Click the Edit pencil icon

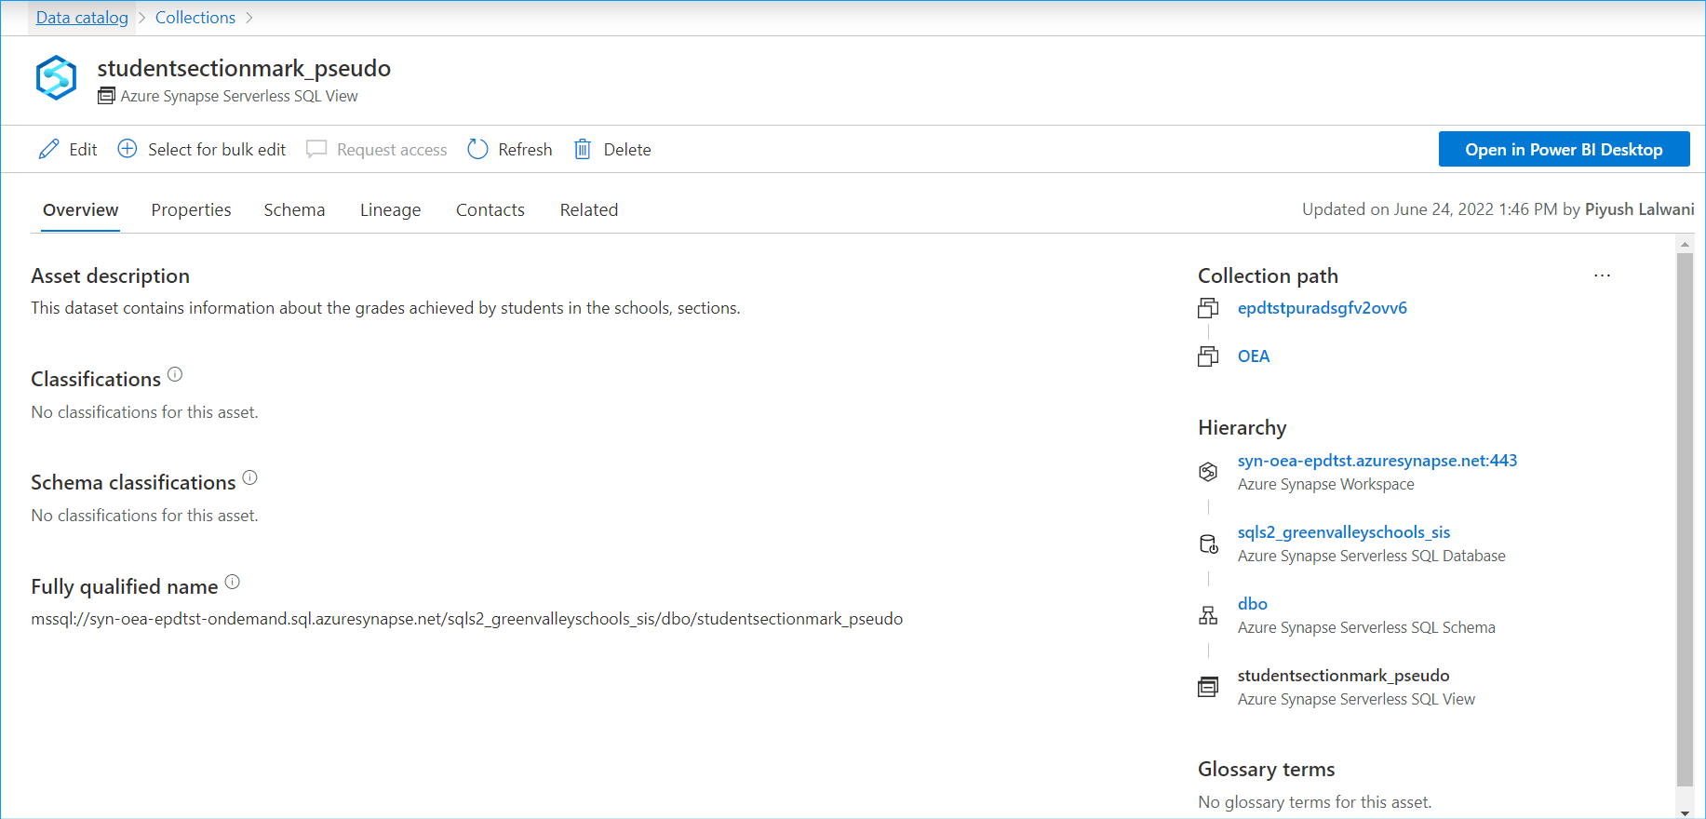(48, 149)
